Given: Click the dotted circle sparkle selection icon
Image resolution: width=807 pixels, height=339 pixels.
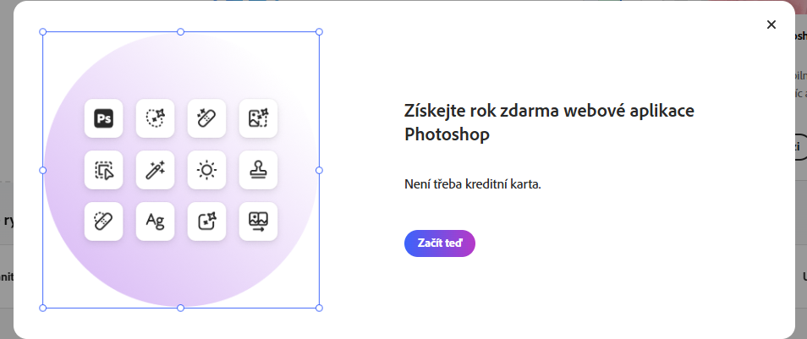Looking at the screenshot, I should point(155,118).
